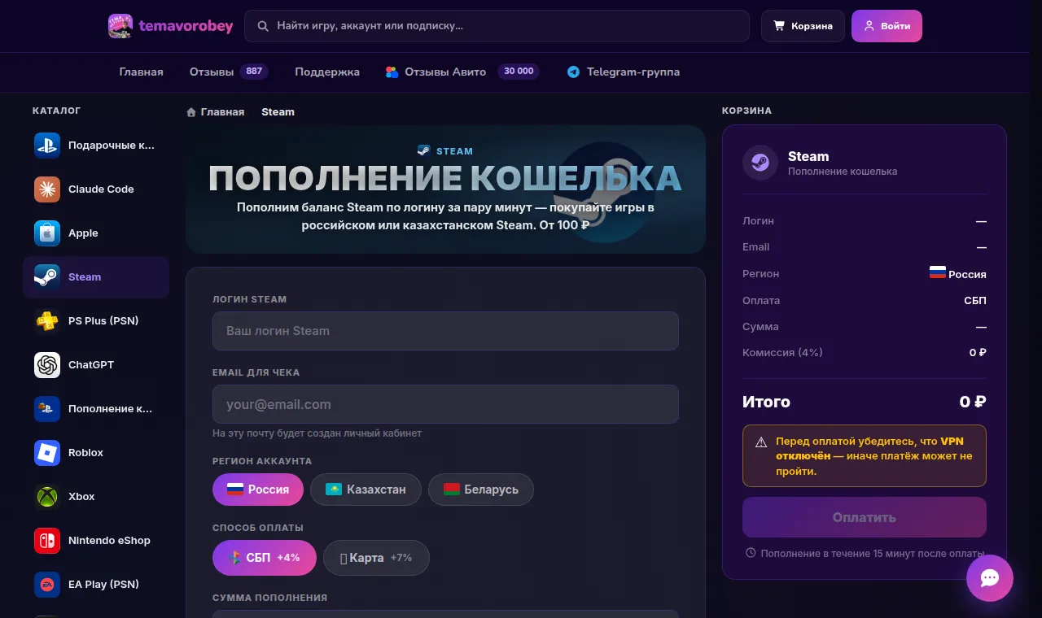Open the live chat bubble

990,578
